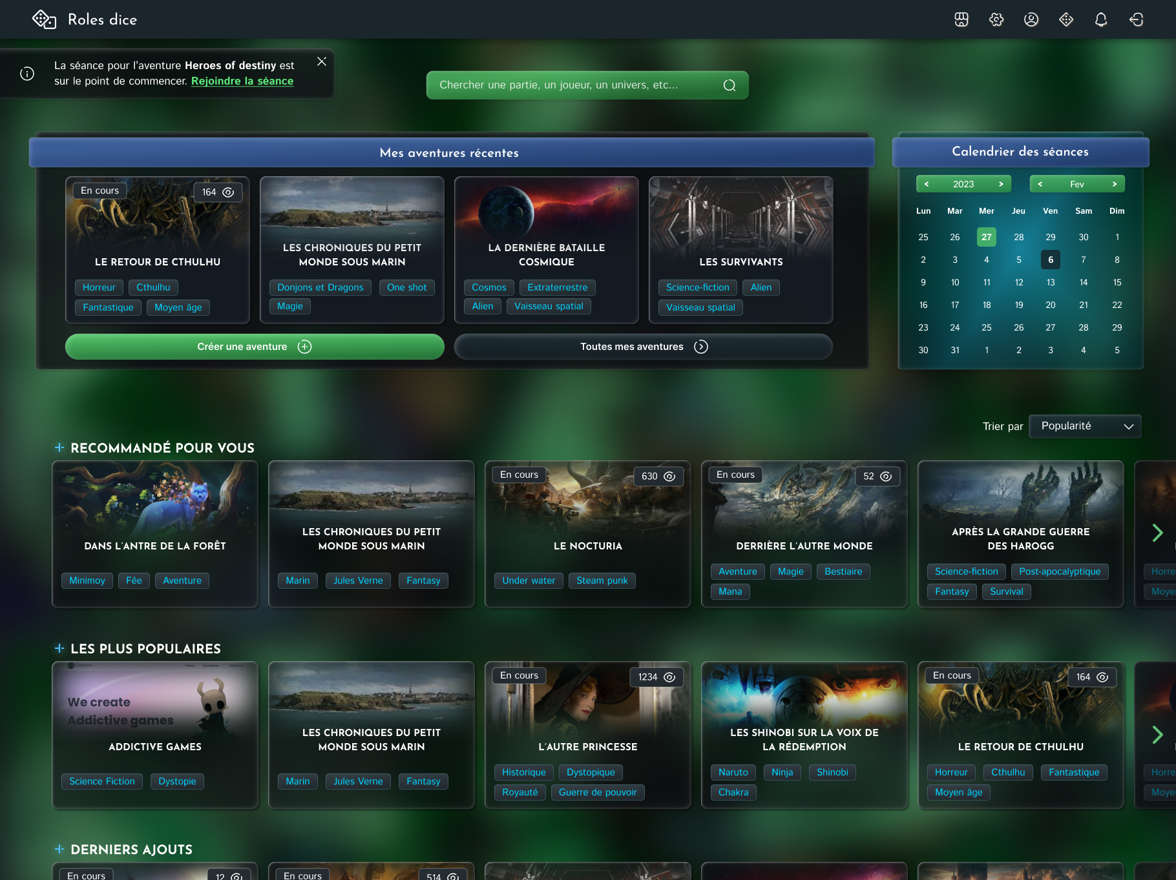The height and width of the screenshot is (880, 1176).
Task: Click the Royauté tag
Action: [520, 792]
